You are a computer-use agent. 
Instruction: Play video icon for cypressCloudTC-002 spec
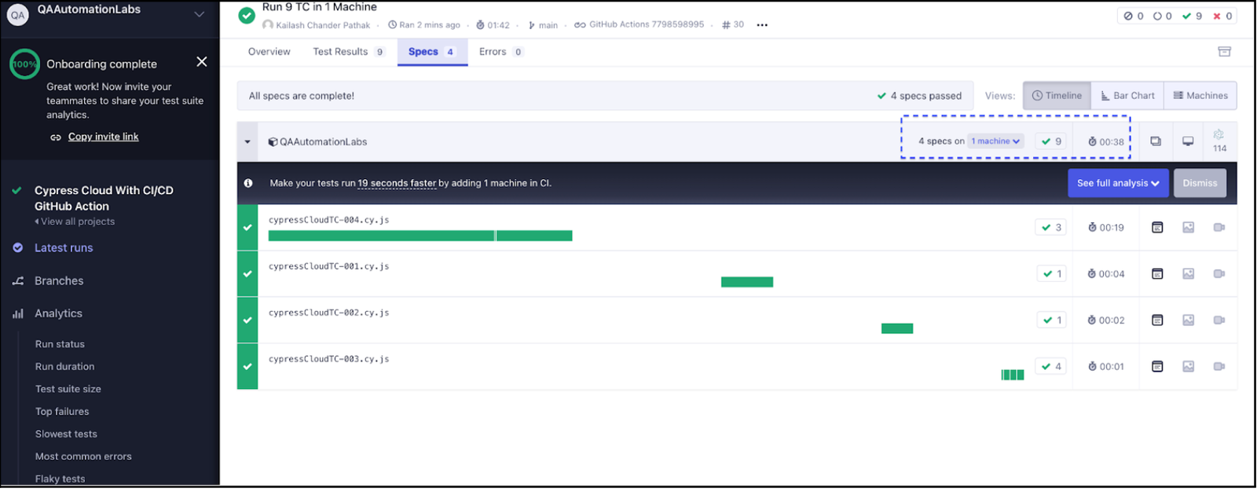pos(1219,321)
